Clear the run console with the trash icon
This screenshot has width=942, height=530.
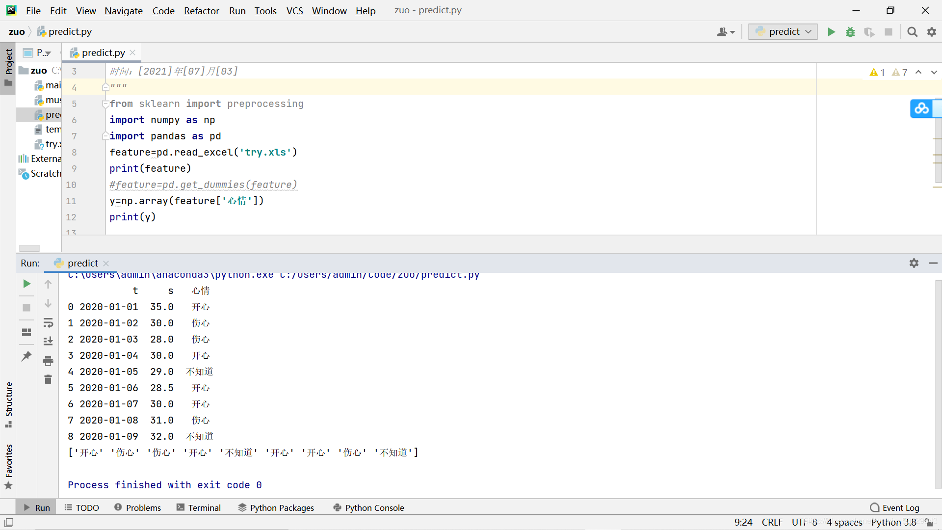tap(48, 379)
